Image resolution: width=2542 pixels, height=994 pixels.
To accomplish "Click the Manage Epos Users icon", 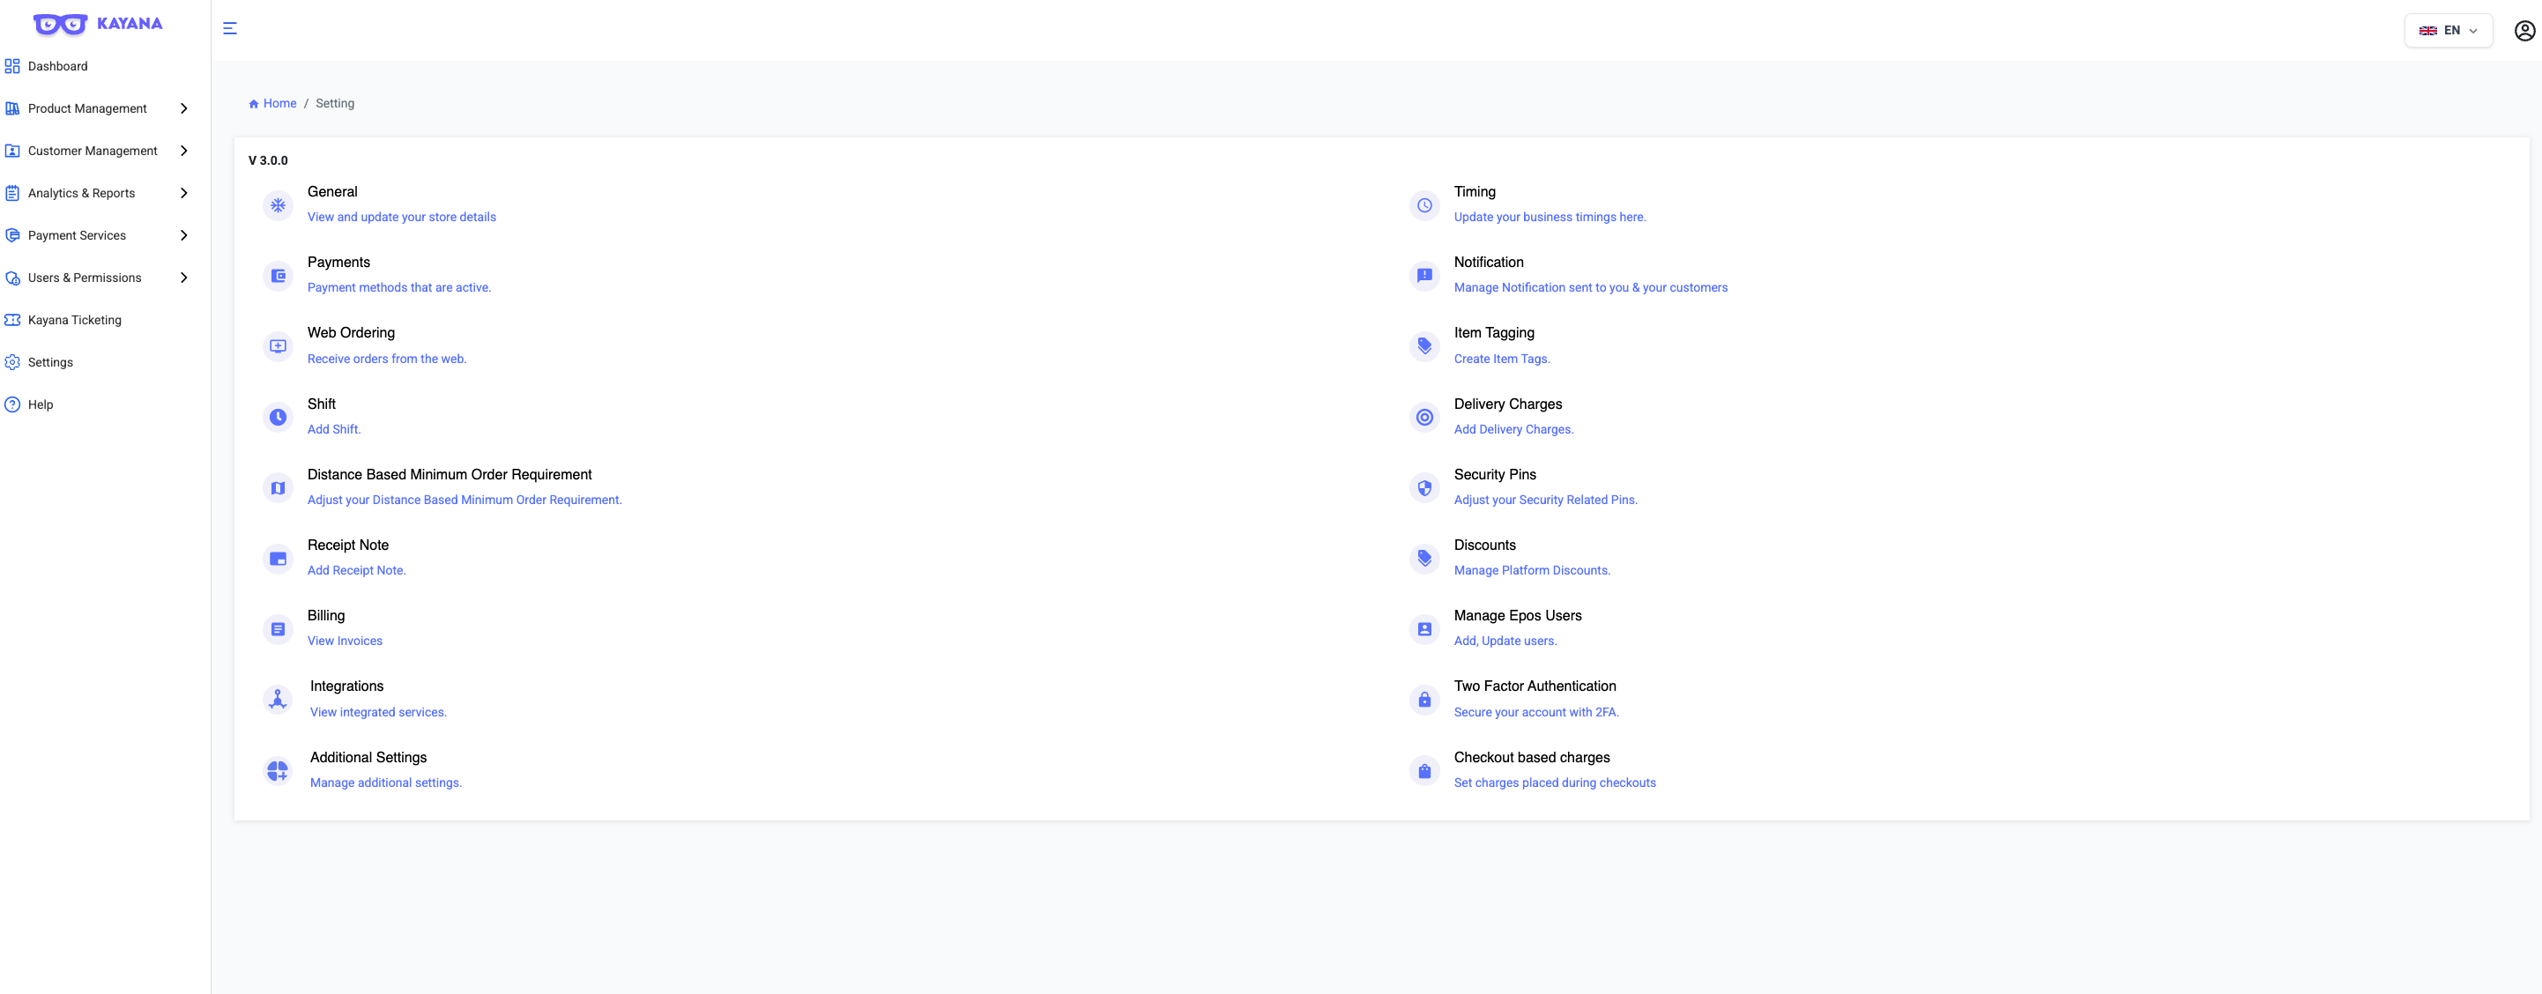I will click(1425, 629).
